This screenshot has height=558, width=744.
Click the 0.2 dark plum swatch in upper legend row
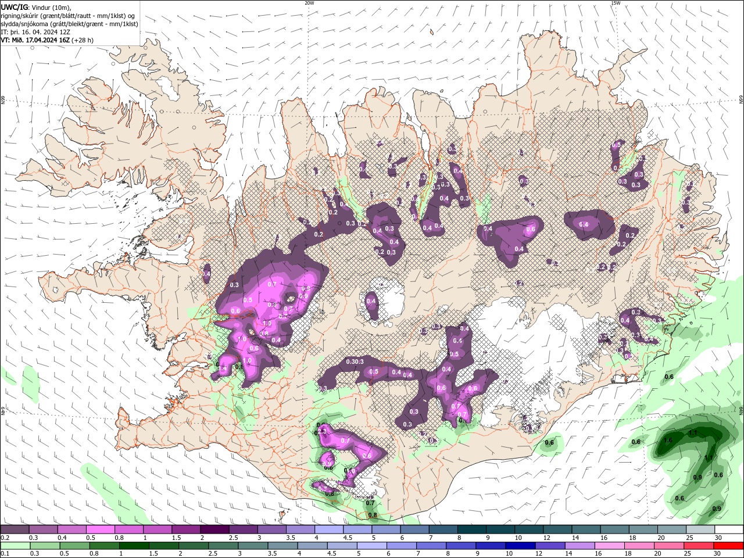(15, 530)
